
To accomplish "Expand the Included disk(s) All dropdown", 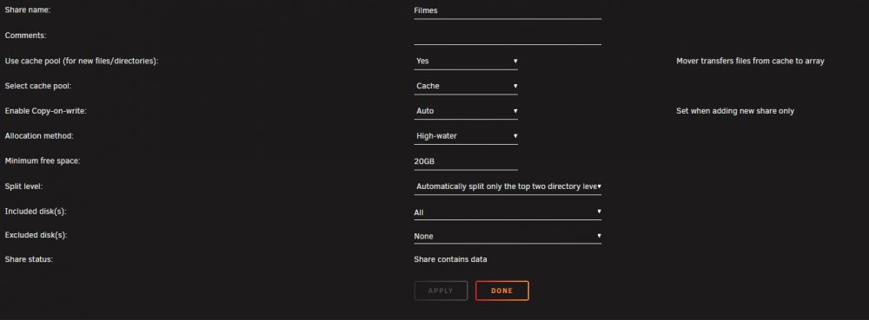I will 507,212.
